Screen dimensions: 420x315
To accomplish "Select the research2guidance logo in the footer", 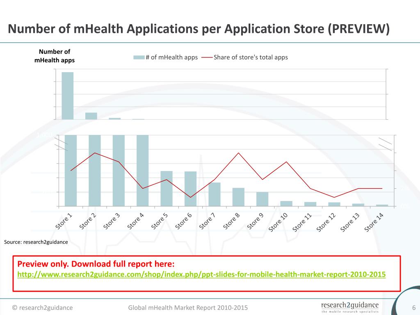I will (350, 307).
